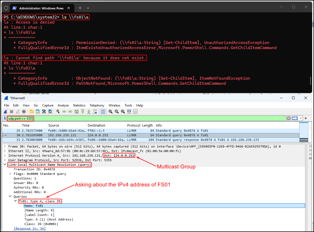The image size is (314, 232).
Task: Click the Resize columns to content icon
Action: pos(129,112)
